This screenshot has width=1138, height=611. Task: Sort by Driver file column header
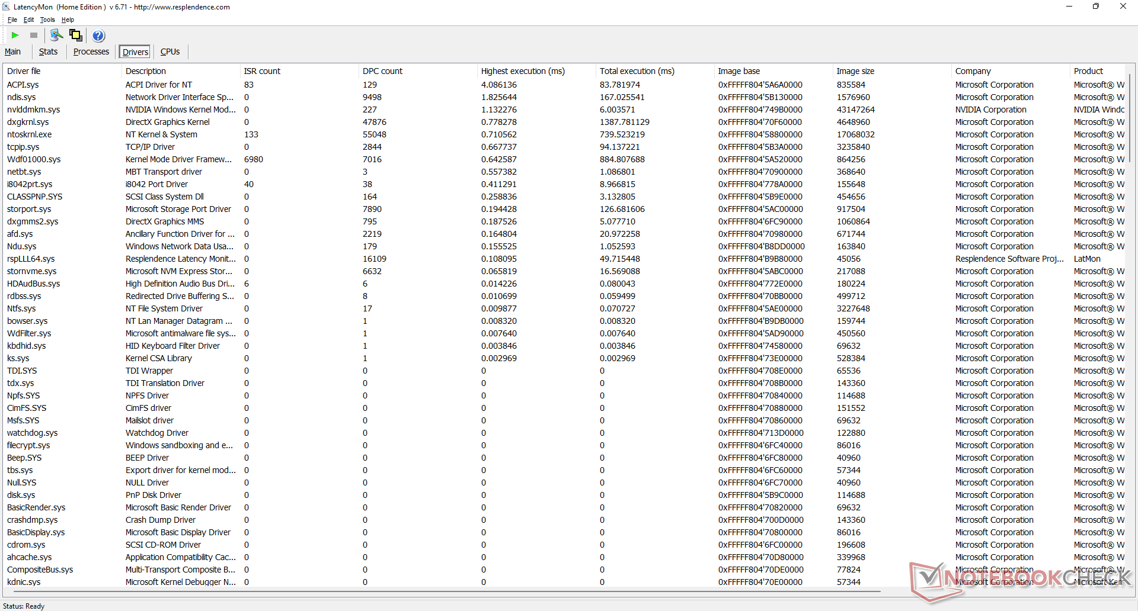pos(62,71)
